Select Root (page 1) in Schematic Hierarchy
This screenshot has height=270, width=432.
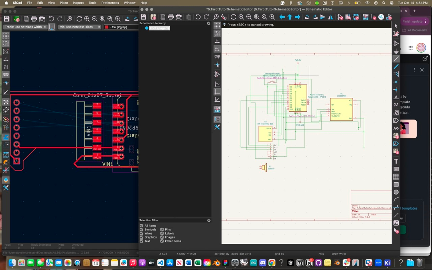(159, 28)
